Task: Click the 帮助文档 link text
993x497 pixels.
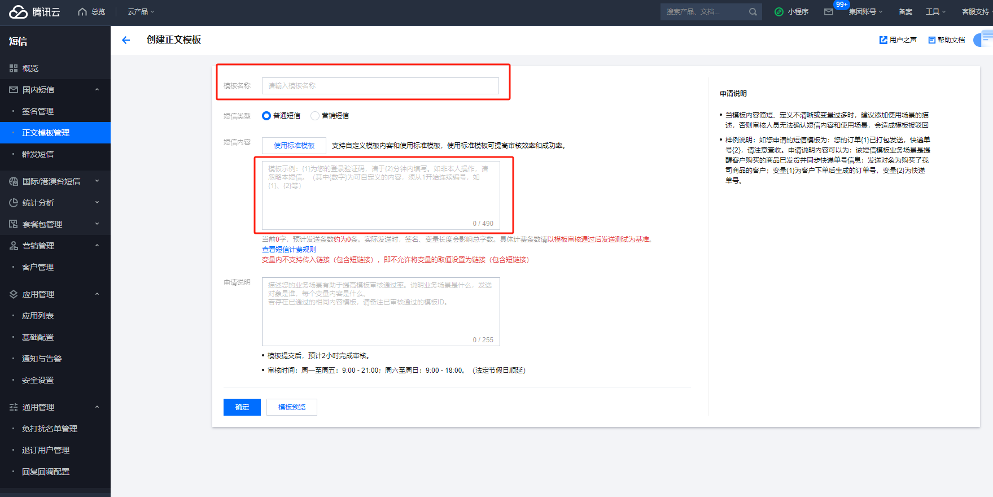Action: tap(951, 40)
